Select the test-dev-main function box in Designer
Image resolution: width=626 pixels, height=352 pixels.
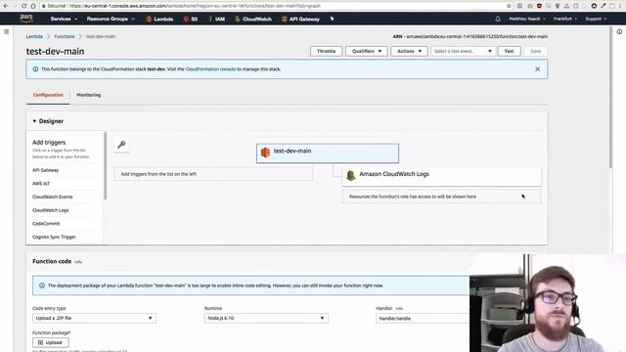pyautogui.click(x=328, y=154)
